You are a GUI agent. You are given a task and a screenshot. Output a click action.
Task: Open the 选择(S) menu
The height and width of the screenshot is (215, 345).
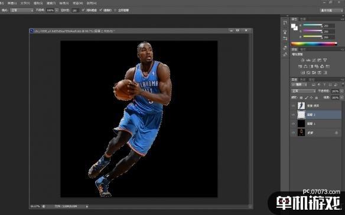(38, 4)
